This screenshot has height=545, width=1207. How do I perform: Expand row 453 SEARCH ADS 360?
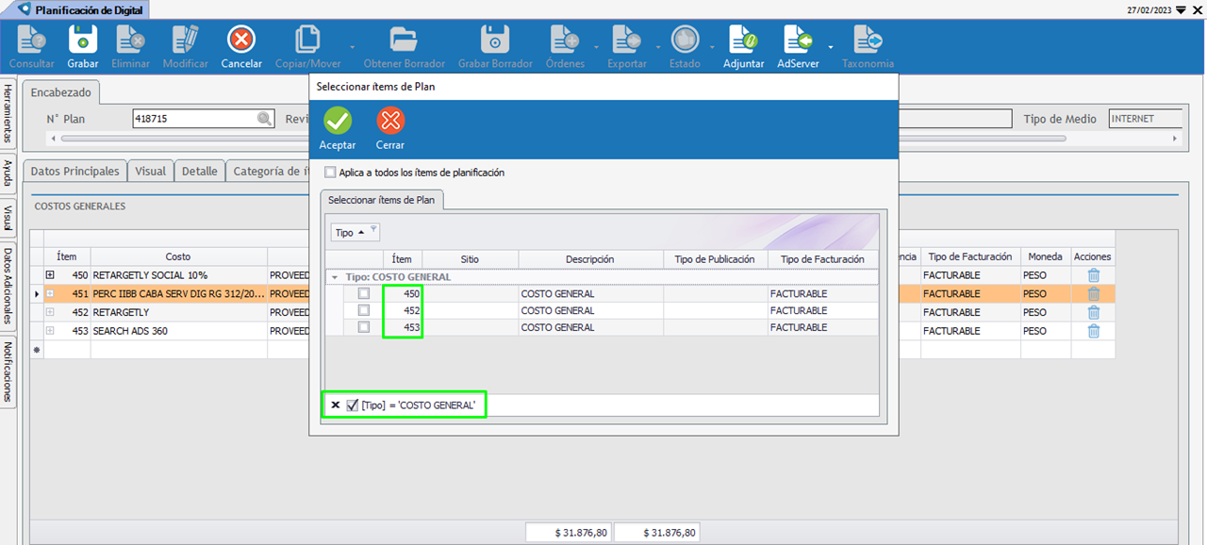coord(50,331)
